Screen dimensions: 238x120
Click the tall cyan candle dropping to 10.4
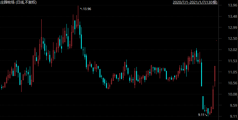202,74
